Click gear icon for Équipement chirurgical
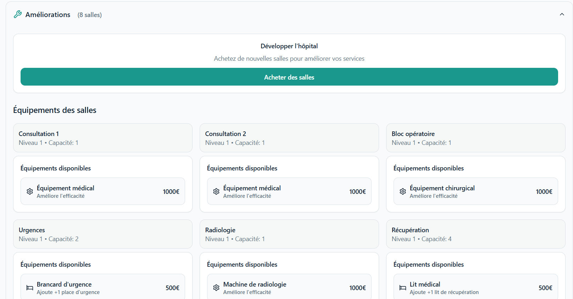The image size is (573, 299). tap(403, 191)
